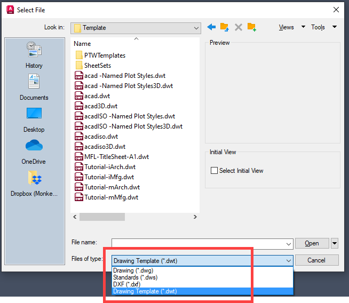Go to Desktop in the places list
The image size is (349, 303).
(34, 119)
